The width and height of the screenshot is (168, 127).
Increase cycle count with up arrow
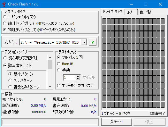pos(78,76)
